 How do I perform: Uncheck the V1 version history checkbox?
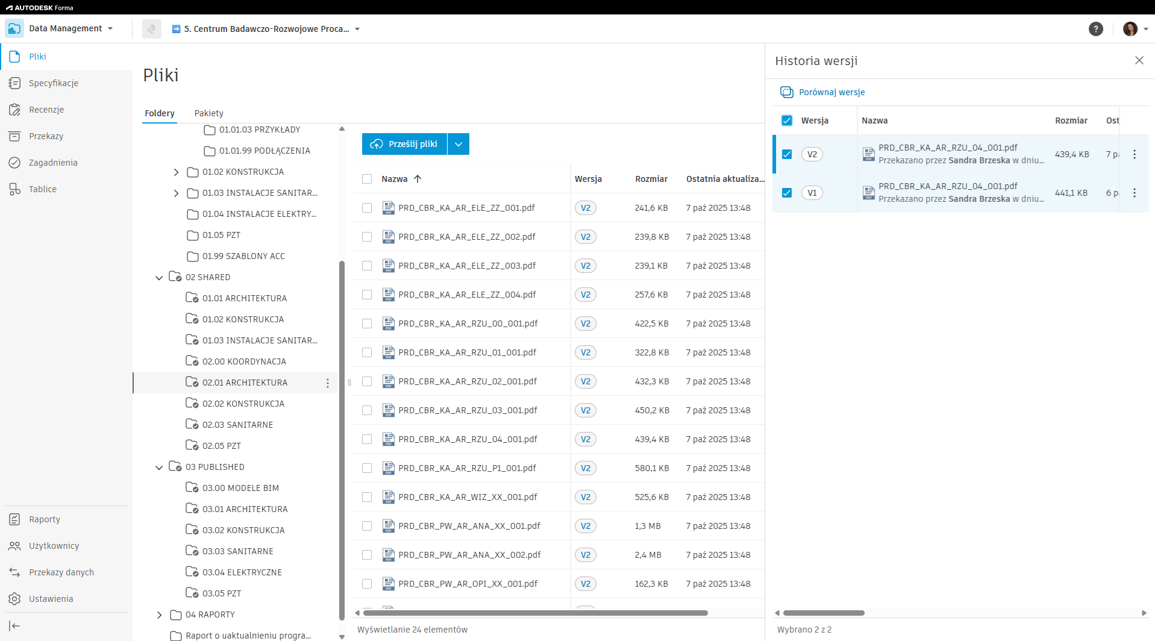tap(787, 193)
